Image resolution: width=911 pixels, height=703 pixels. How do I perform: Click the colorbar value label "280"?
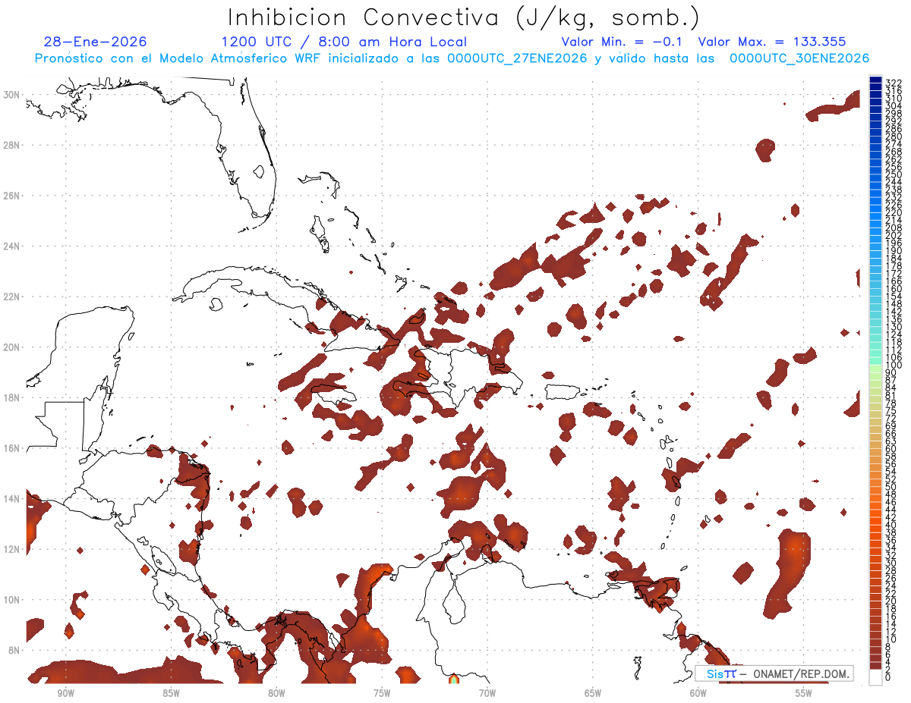tap(893, 137)
